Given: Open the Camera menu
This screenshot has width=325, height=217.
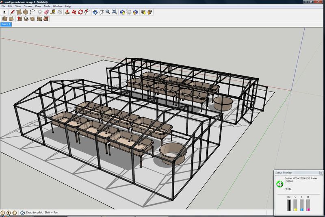Looking at the screenshot, I should click(28, 7).
